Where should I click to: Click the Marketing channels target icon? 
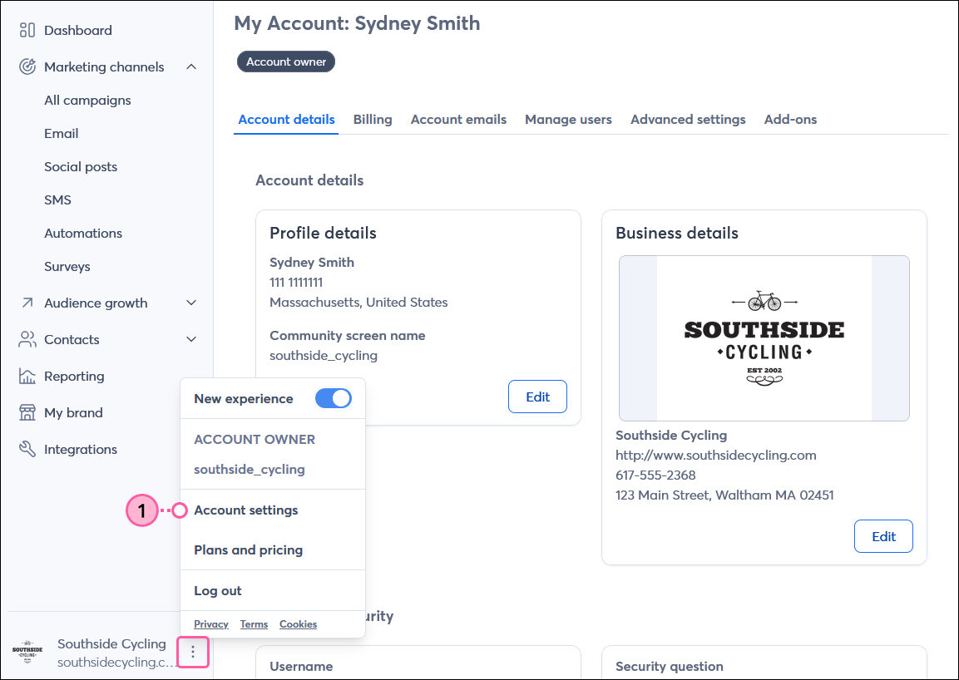point(27,67)
